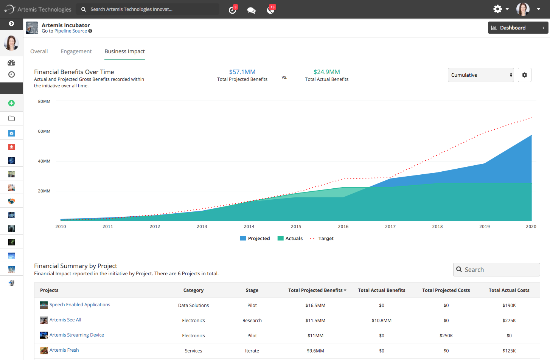This screenshot has height=360, width=550.
Task: Open the notifications icon with badge 13
Action: pyautogui.click(x=270, y=10)
